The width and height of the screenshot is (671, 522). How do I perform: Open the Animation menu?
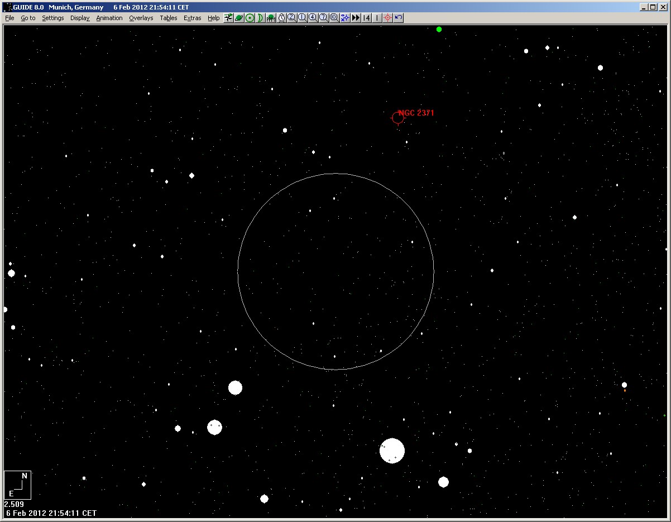(109, 18)
